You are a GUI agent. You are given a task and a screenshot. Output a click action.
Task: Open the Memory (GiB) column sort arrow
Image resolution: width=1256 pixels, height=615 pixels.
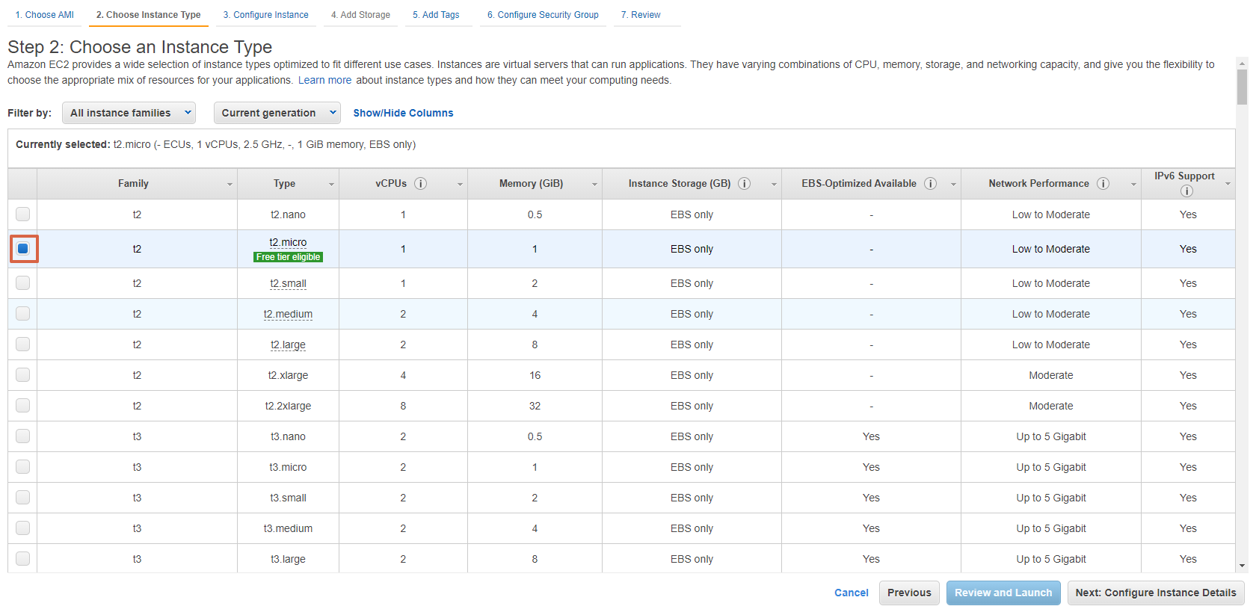tap(594, 185)
